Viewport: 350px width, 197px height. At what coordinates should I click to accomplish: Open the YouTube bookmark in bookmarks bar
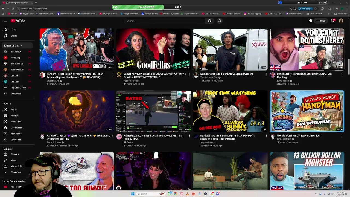click(13, 13)
